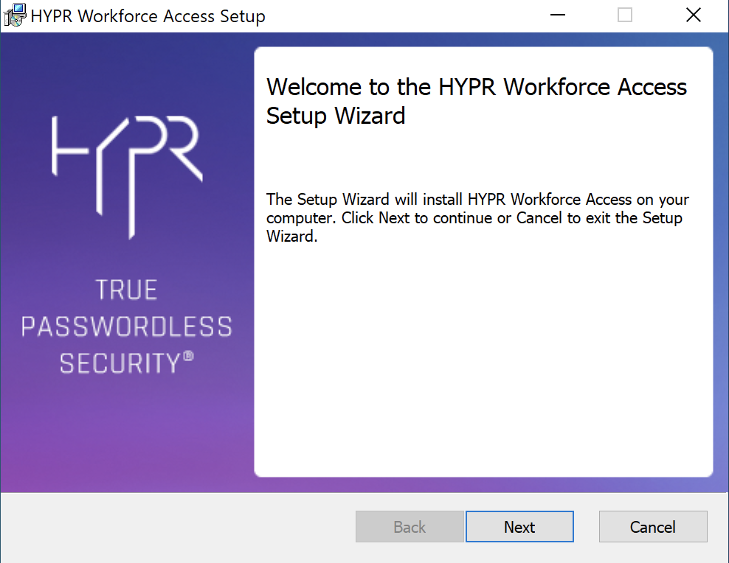Minimize the setup wizard window
This screenshot has width=729, height=563.
tap(557, 15)
